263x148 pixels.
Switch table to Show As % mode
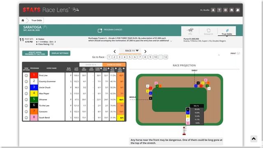click(91, 65)
